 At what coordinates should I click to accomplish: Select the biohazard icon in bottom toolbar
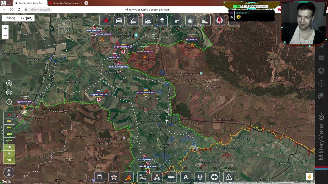click(200, 177)
